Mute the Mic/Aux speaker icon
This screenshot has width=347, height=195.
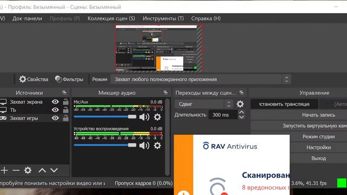(x=144, y=117)
